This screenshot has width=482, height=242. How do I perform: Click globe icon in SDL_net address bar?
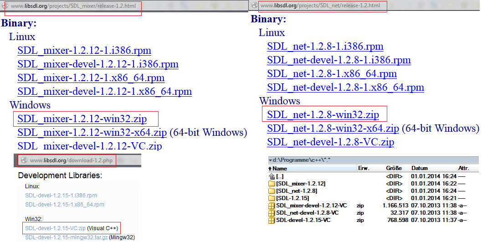click(x=255, y=5)
